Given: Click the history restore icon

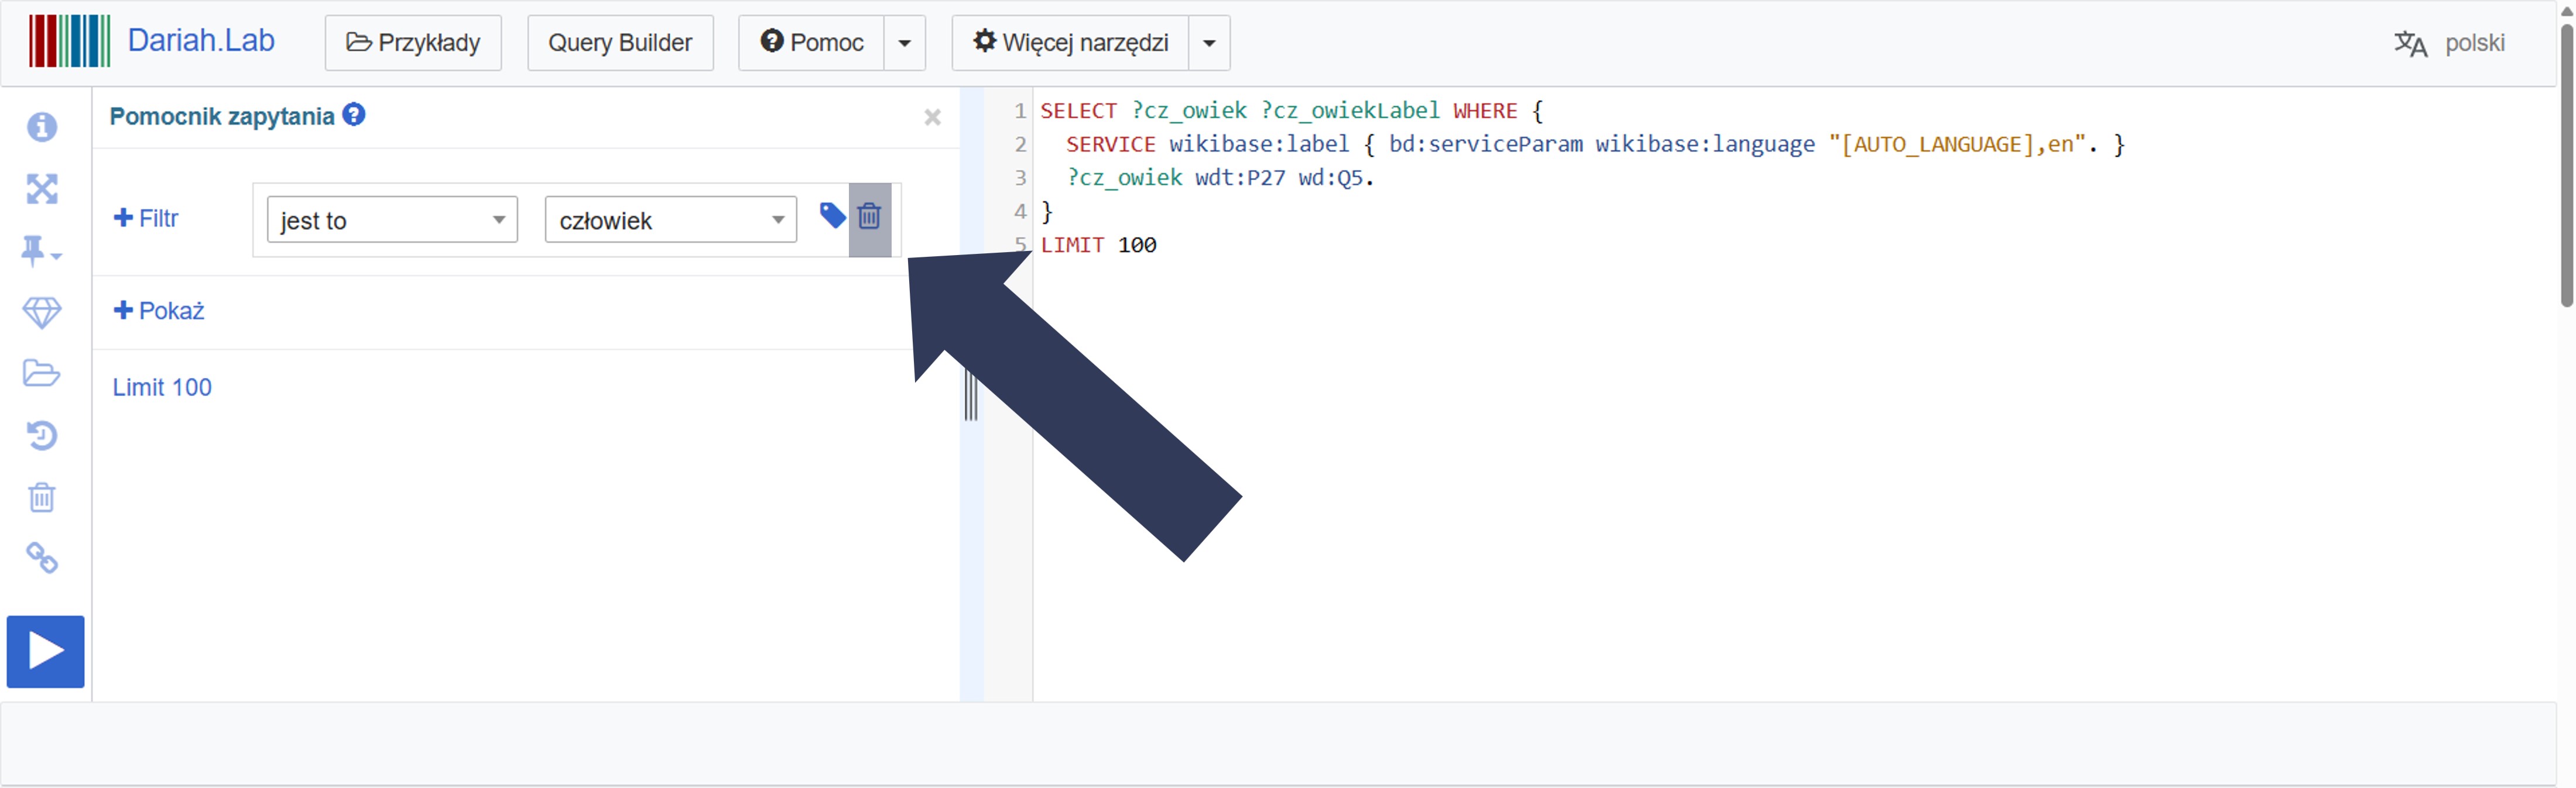Looking at the screenshot, I should pyautogui.click(x=42, y=435).
